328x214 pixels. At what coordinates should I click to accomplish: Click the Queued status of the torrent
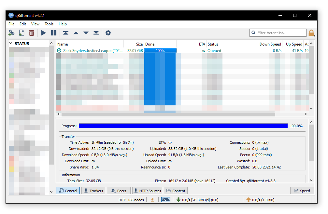click(x=214, y=50)
